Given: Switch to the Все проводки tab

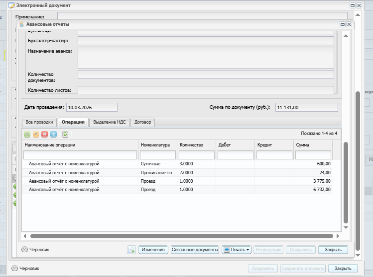Looking at the screenshot, I should [x=39, y=122].
